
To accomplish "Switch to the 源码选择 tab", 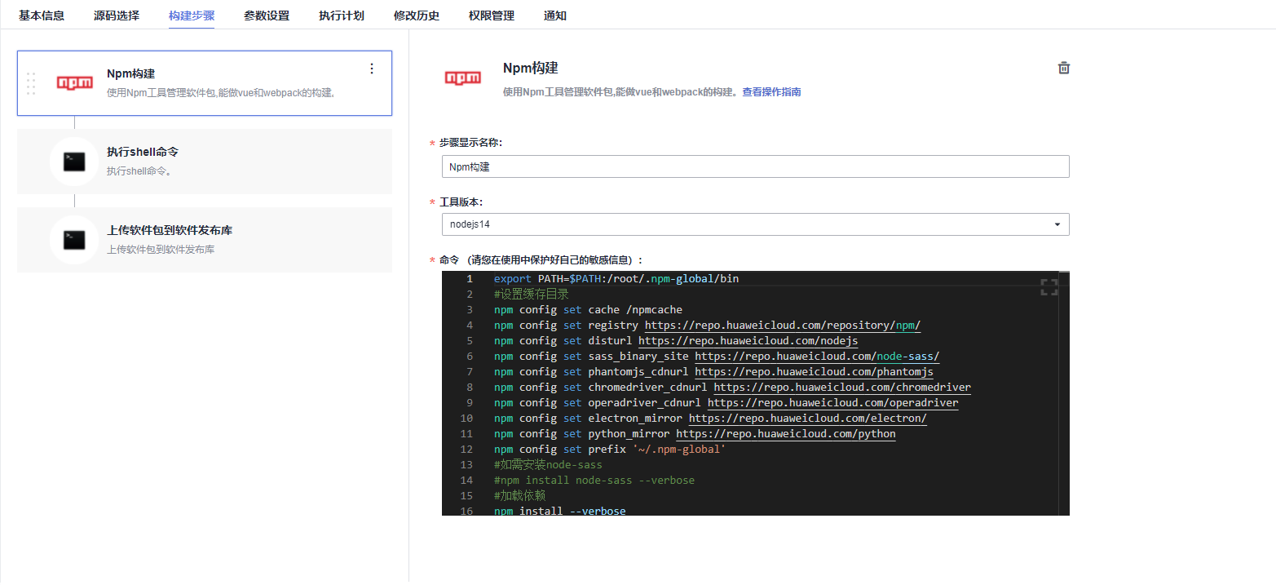I will (x=117, y=16).
